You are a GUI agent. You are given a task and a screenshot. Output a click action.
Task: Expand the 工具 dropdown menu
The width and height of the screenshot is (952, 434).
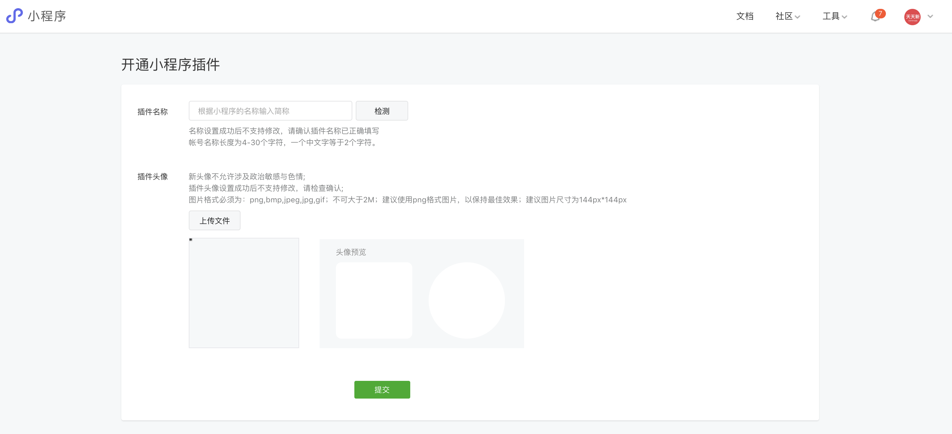(x=834, y=17)
